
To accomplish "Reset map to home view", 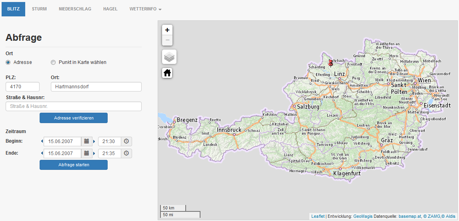I will coord(167,73).
